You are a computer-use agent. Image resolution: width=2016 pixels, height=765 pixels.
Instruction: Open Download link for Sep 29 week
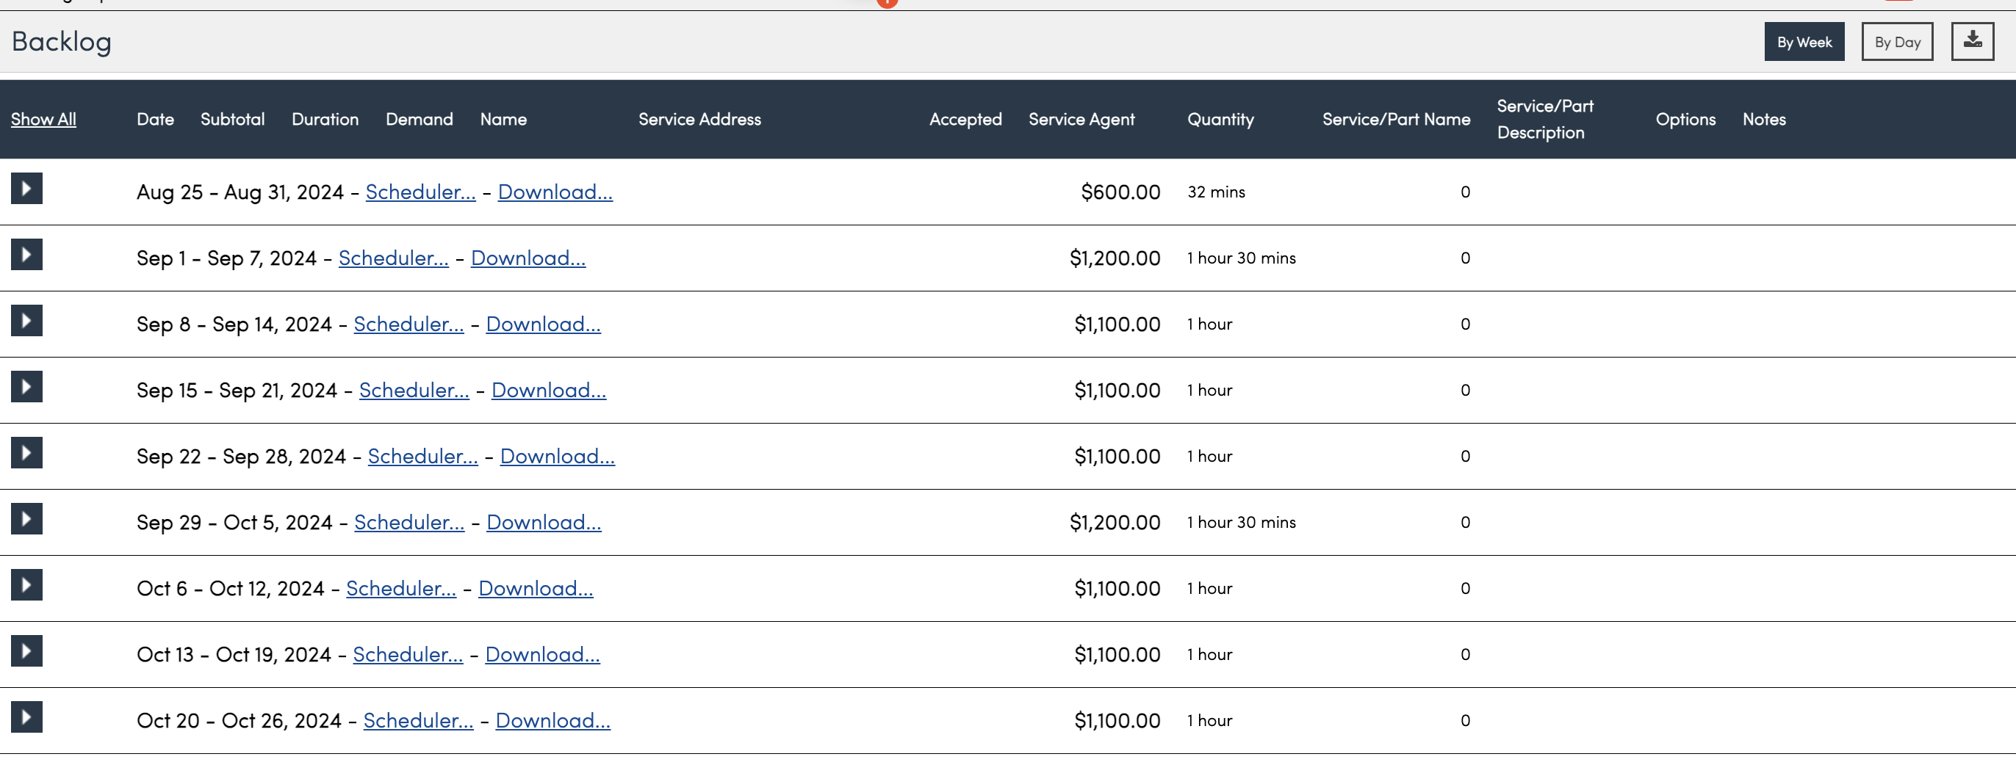point(544,523)
